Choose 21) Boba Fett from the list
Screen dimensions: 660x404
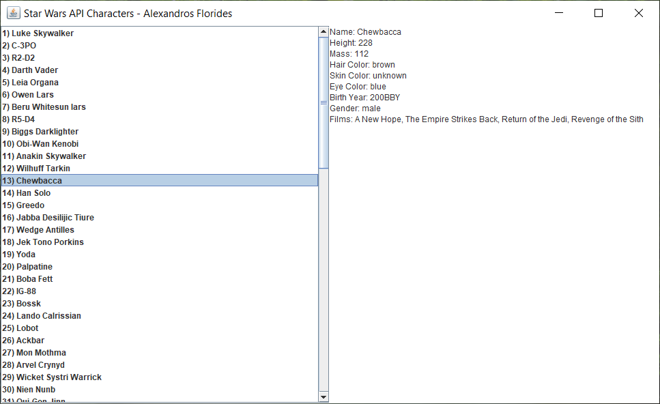point(160,279)
